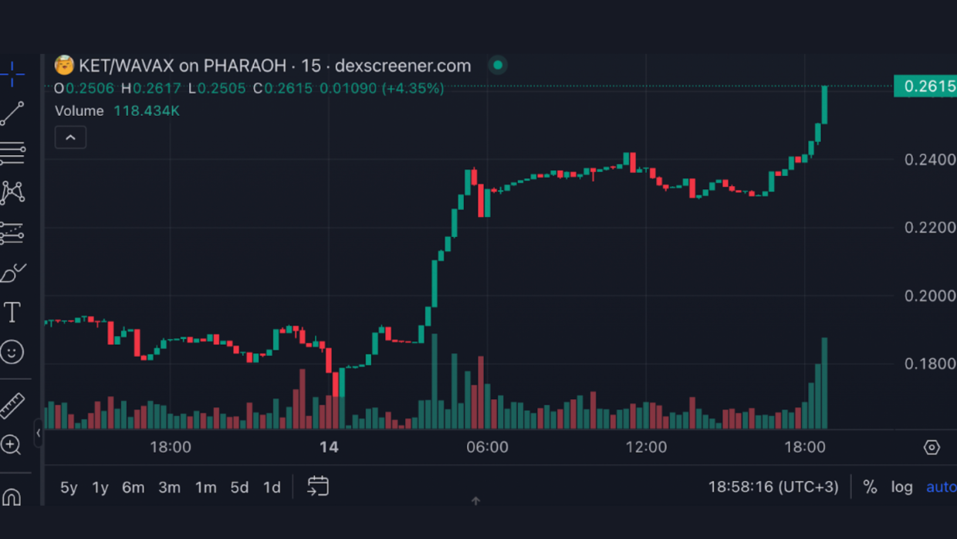Image resolution: width=957 pixels, height=539 pixels.
Task: Click the KET token emoji logo
Action: tap(64, 65)
